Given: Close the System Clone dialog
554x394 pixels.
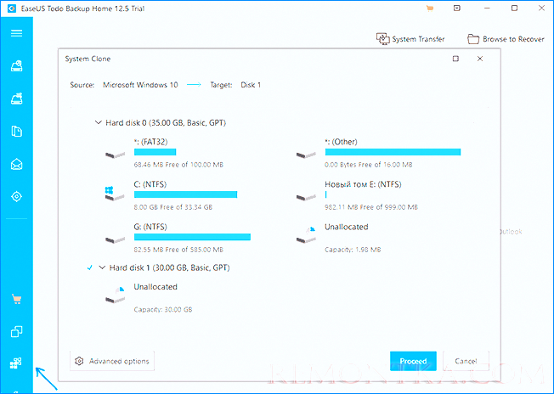Looking at the screenshot, I should (x=480, y=59).
